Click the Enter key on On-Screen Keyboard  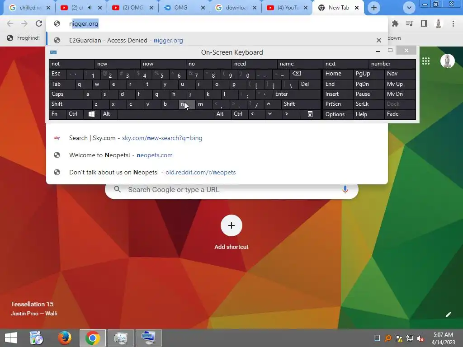click(x=297, y=94)
